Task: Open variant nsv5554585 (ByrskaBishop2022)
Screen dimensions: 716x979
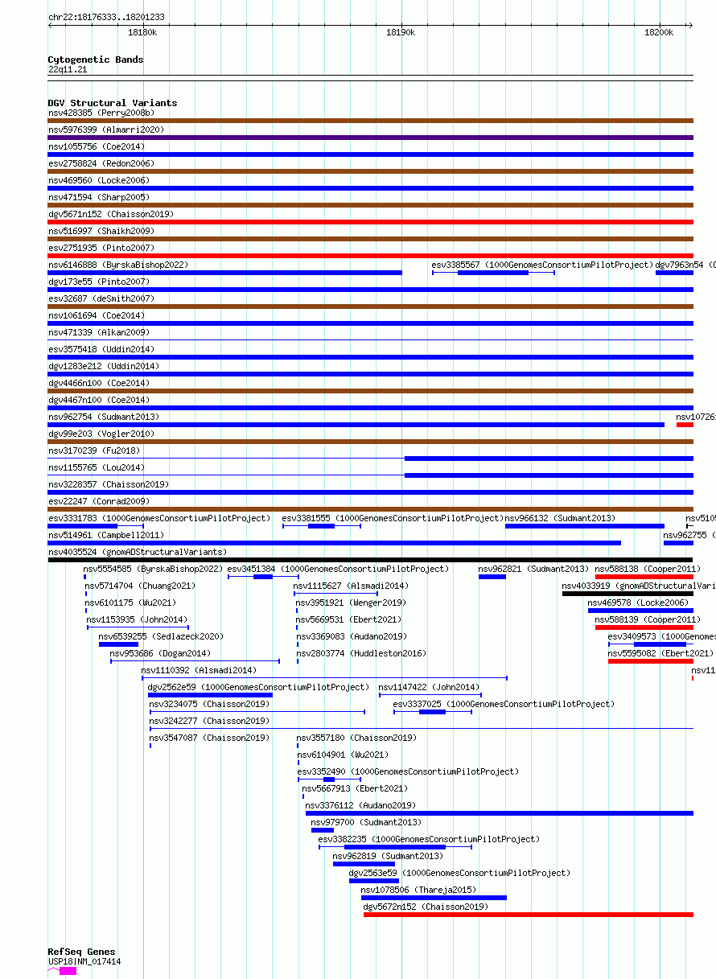Action: pos(153,569)
